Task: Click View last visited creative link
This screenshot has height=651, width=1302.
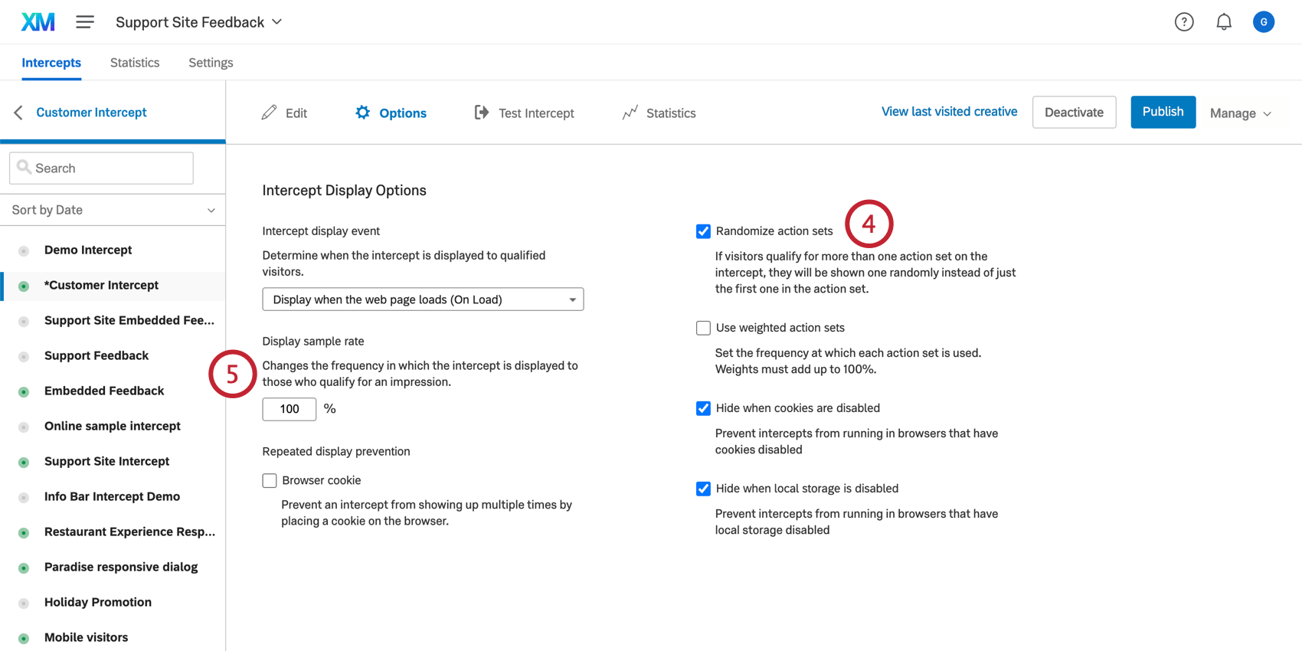Action: tap(949, 112)
